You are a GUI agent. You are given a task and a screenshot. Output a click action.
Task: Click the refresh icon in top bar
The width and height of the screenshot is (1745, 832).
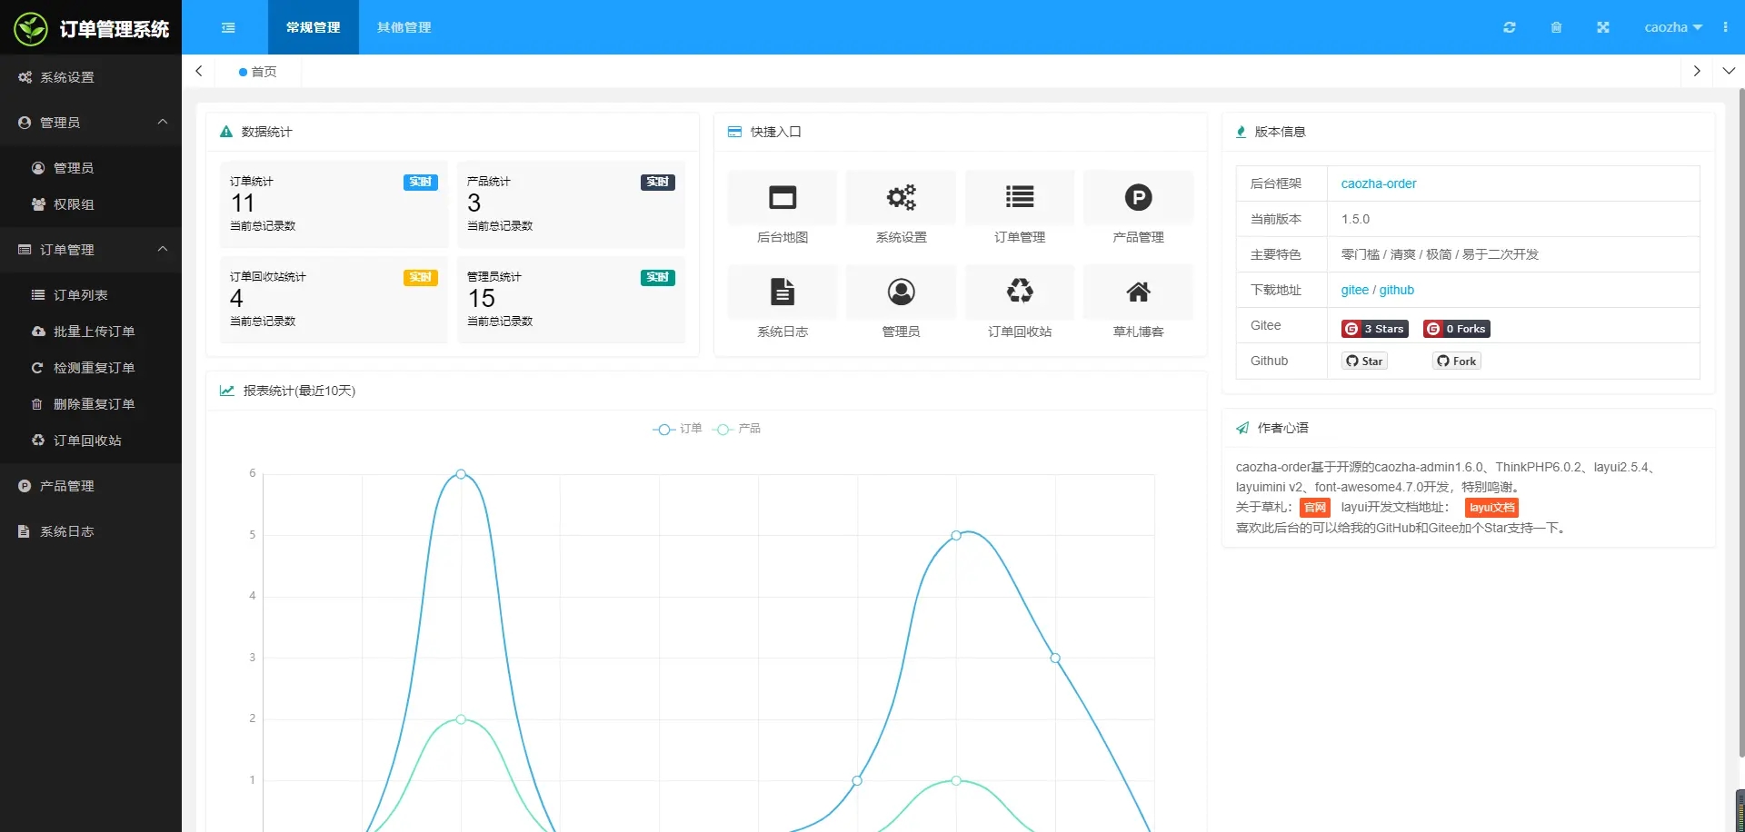[x=1509, y=27]
